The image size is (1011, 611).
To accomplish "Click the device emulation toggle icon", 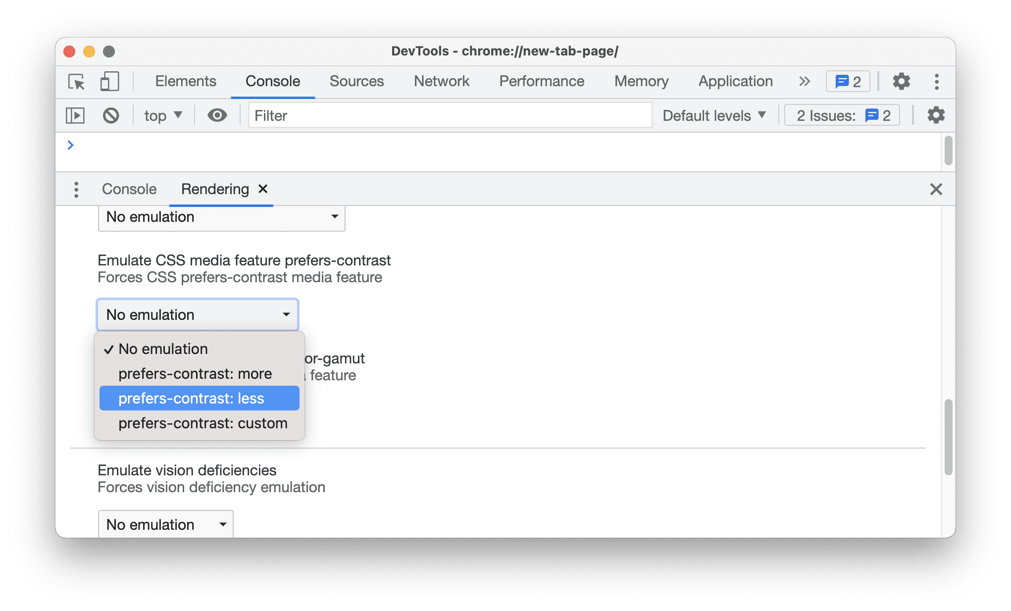I will (108, 81).
